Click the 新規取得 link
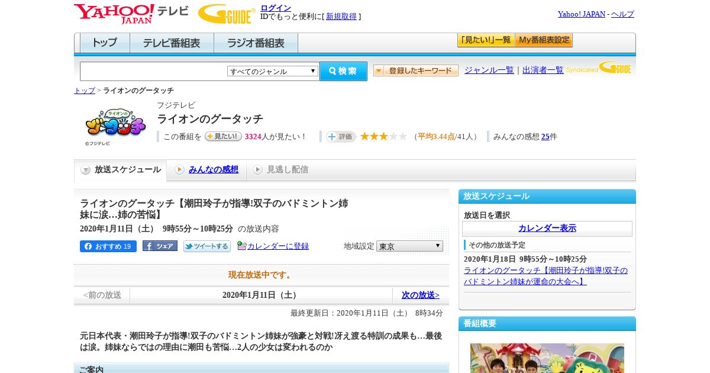 coord(341,17)
